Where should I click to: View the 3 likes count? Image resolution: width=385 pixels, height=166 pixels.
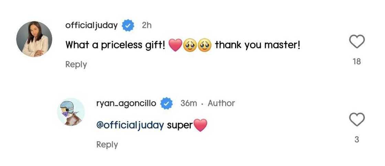coord(356,140)
